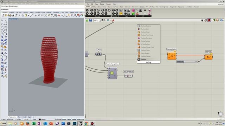Switch to the Maths tab in Grasshopper
Image resolution: width=225 pixels, height=126 pixels.
point(94,7)
